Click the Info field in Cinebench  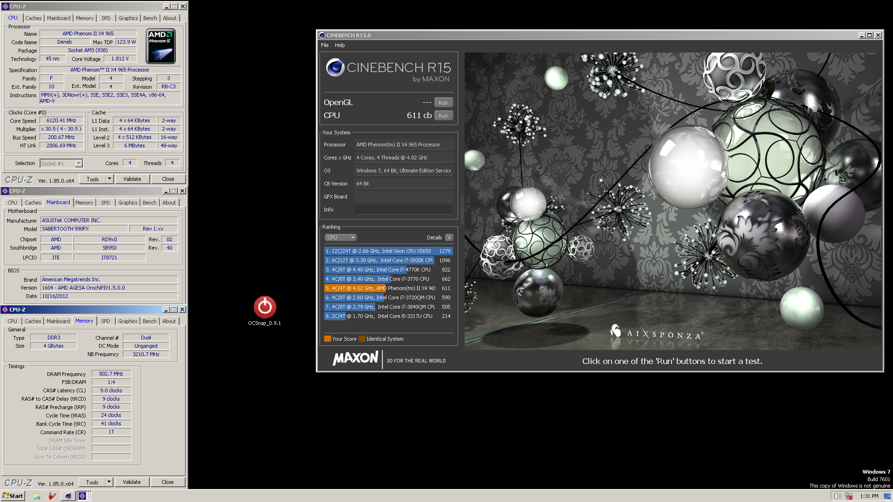pyautogui.click(x=404, y=210)
